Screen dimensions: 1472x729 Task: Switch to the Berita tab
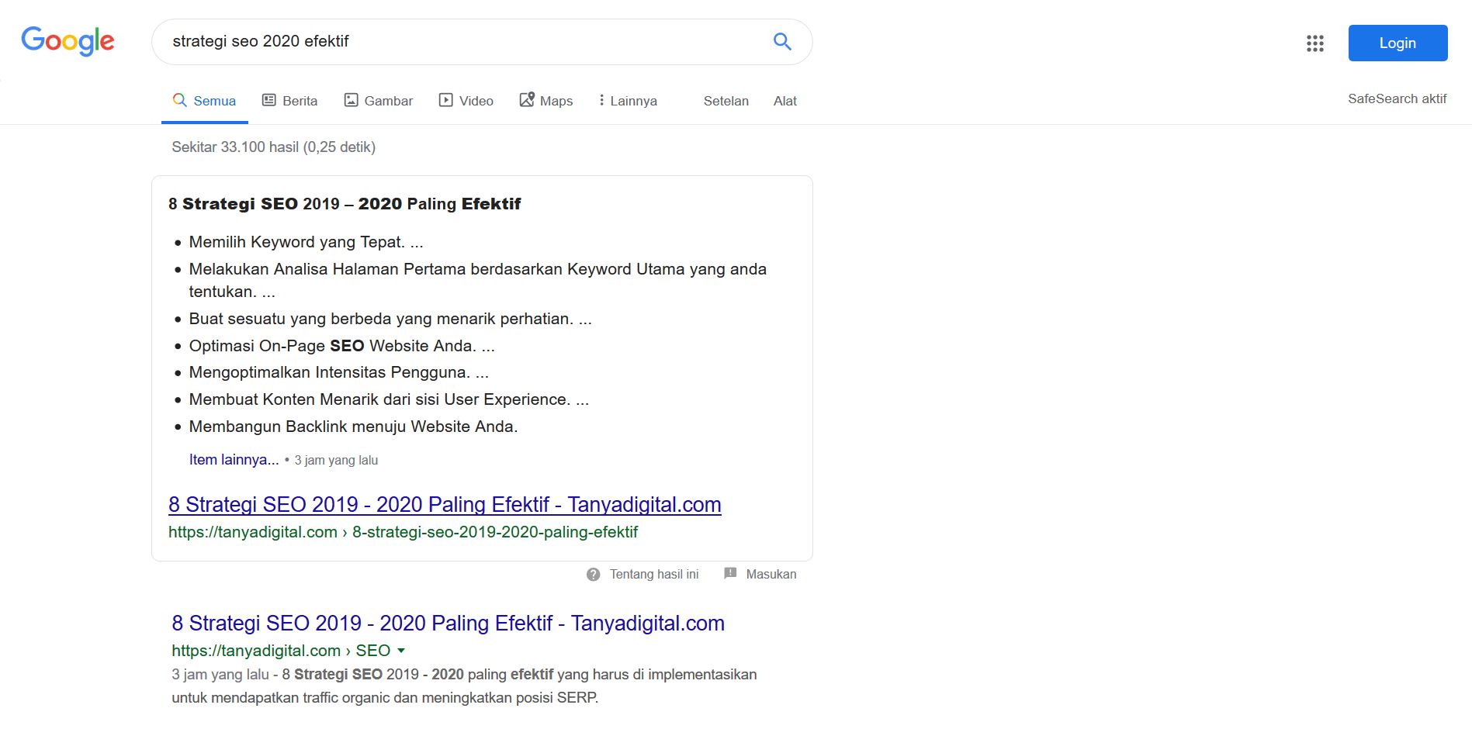pos(290,101)
